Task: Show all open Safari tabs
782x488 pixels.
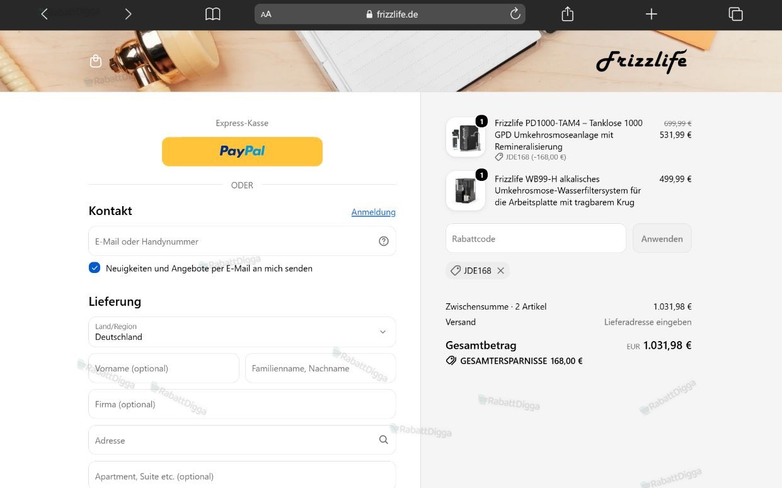Action: tap(735, 14)
